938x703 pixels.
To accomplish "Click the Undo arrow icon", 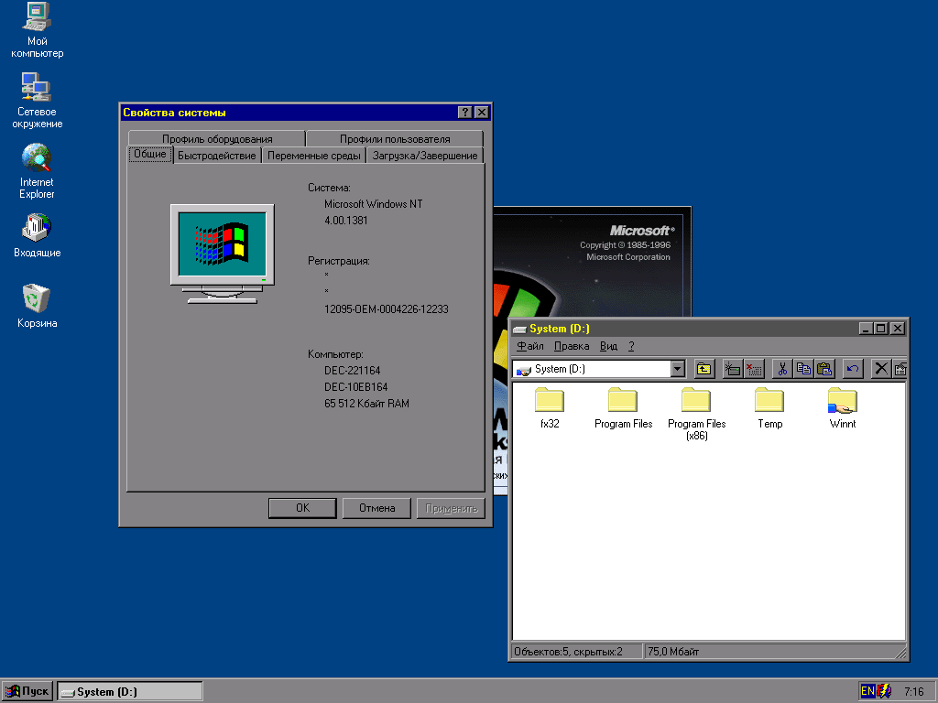I will 853,369.
